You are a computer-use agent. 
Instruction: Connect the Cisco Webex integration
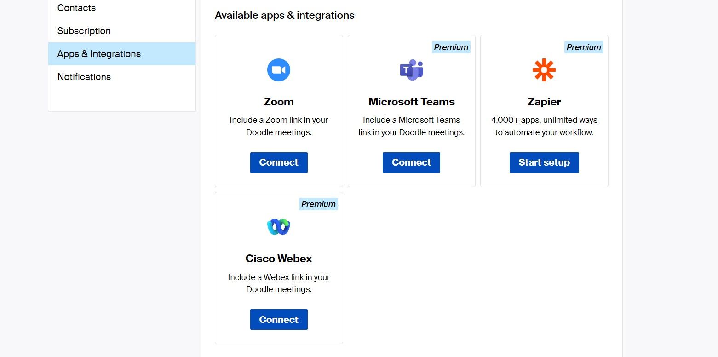pos(279,319)
